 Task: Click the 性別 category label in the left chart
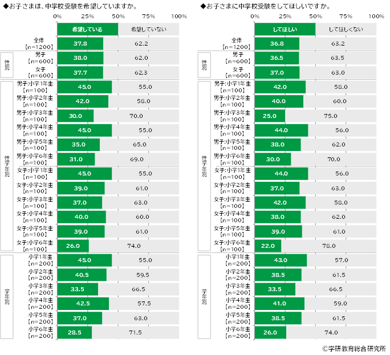[7, 65]
